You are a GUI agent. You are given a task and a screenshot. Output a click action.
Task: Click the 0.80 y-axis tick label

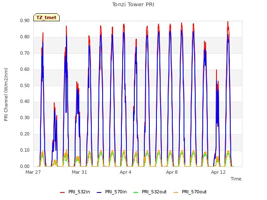coord(25,37)
